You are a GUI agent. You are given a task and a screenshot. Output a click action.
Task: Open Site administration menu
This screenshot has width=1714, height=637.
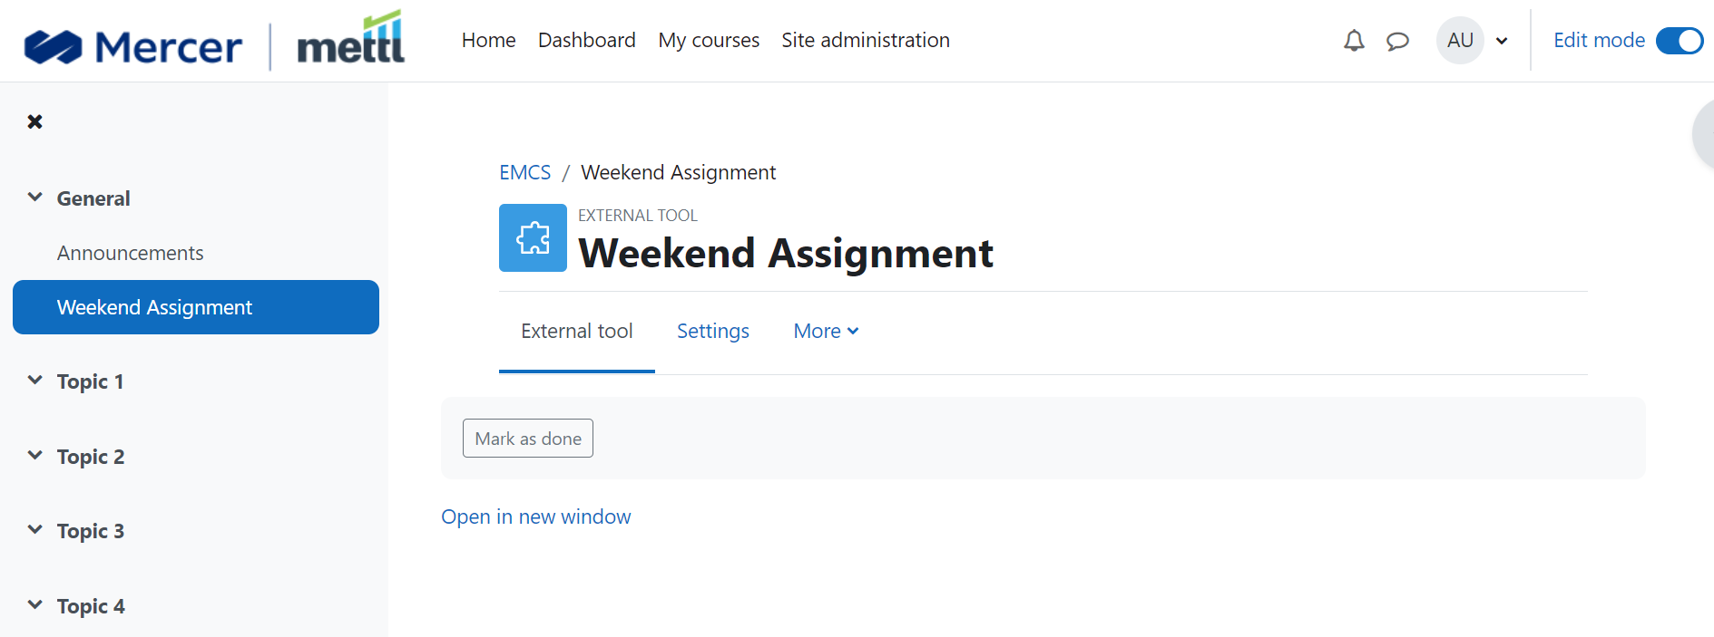tap(866, 41)
